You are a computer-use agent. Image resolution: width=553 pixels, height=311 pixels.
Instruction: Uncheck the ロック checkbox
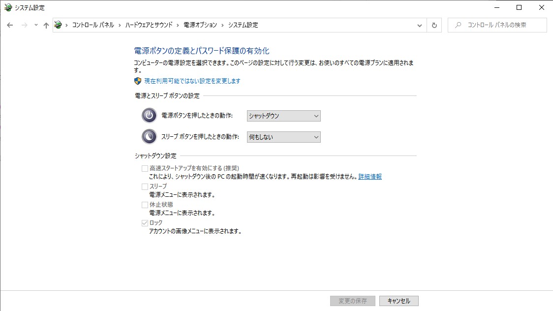click(x=144, y=222)
